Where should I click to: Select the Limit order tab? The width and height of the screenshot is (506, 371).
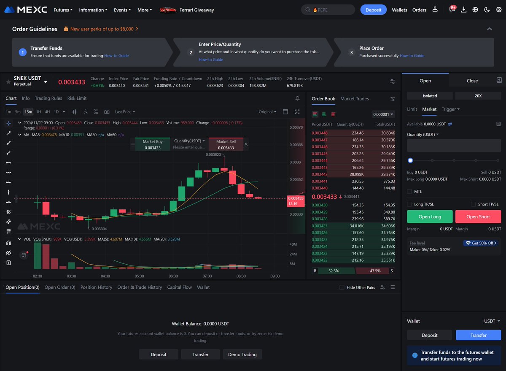point(412,109)
